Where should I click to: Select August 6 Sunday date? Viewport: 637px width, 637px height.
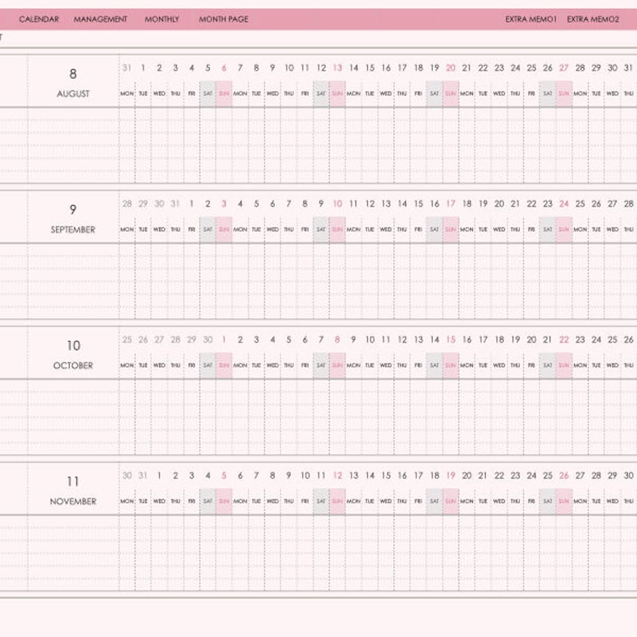[224, 68]
